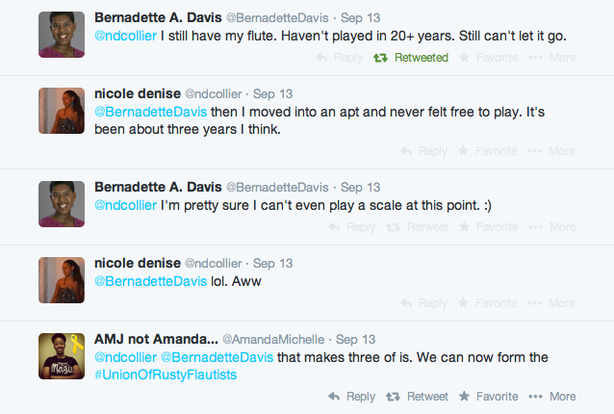Click Reply icon on AMJ's tweet
Screen dimensions: 614x414
click(352, 396)
